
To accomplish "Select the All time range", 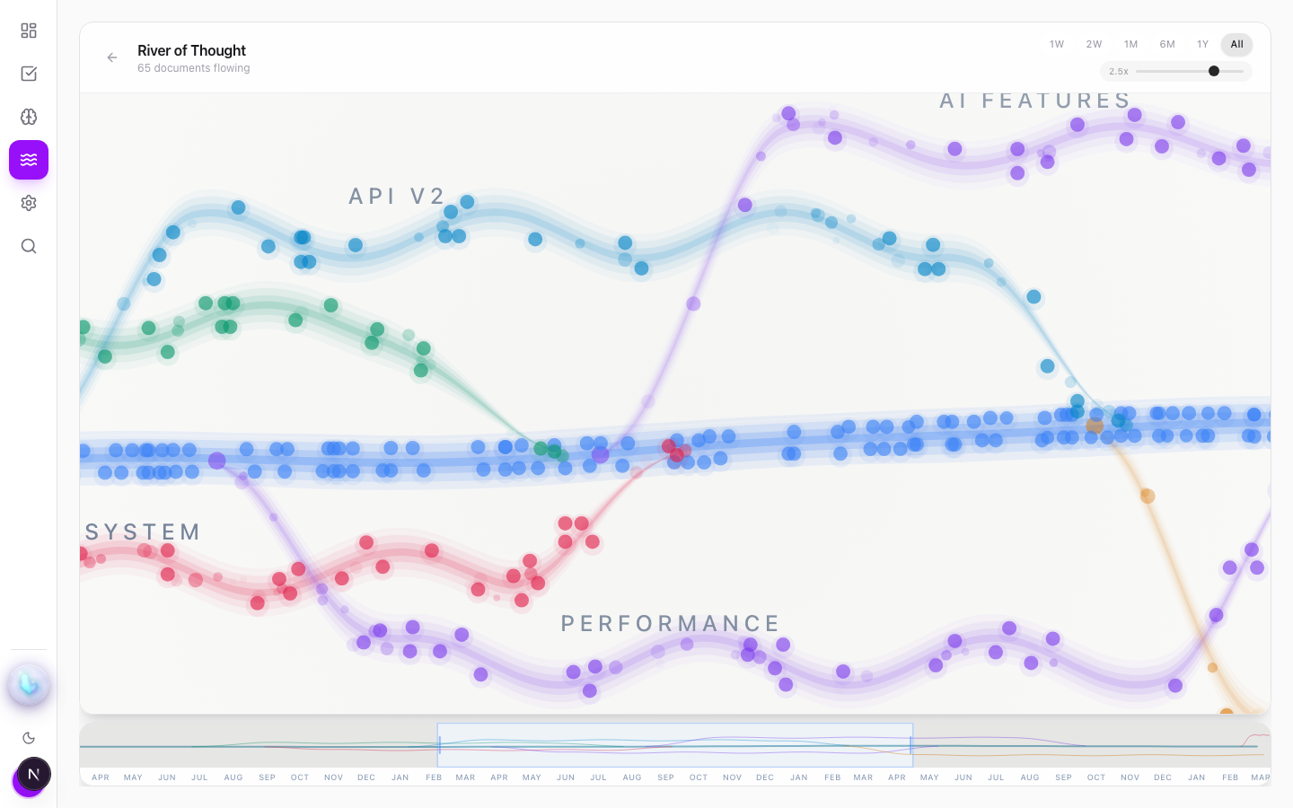I will click(1236, 44).
